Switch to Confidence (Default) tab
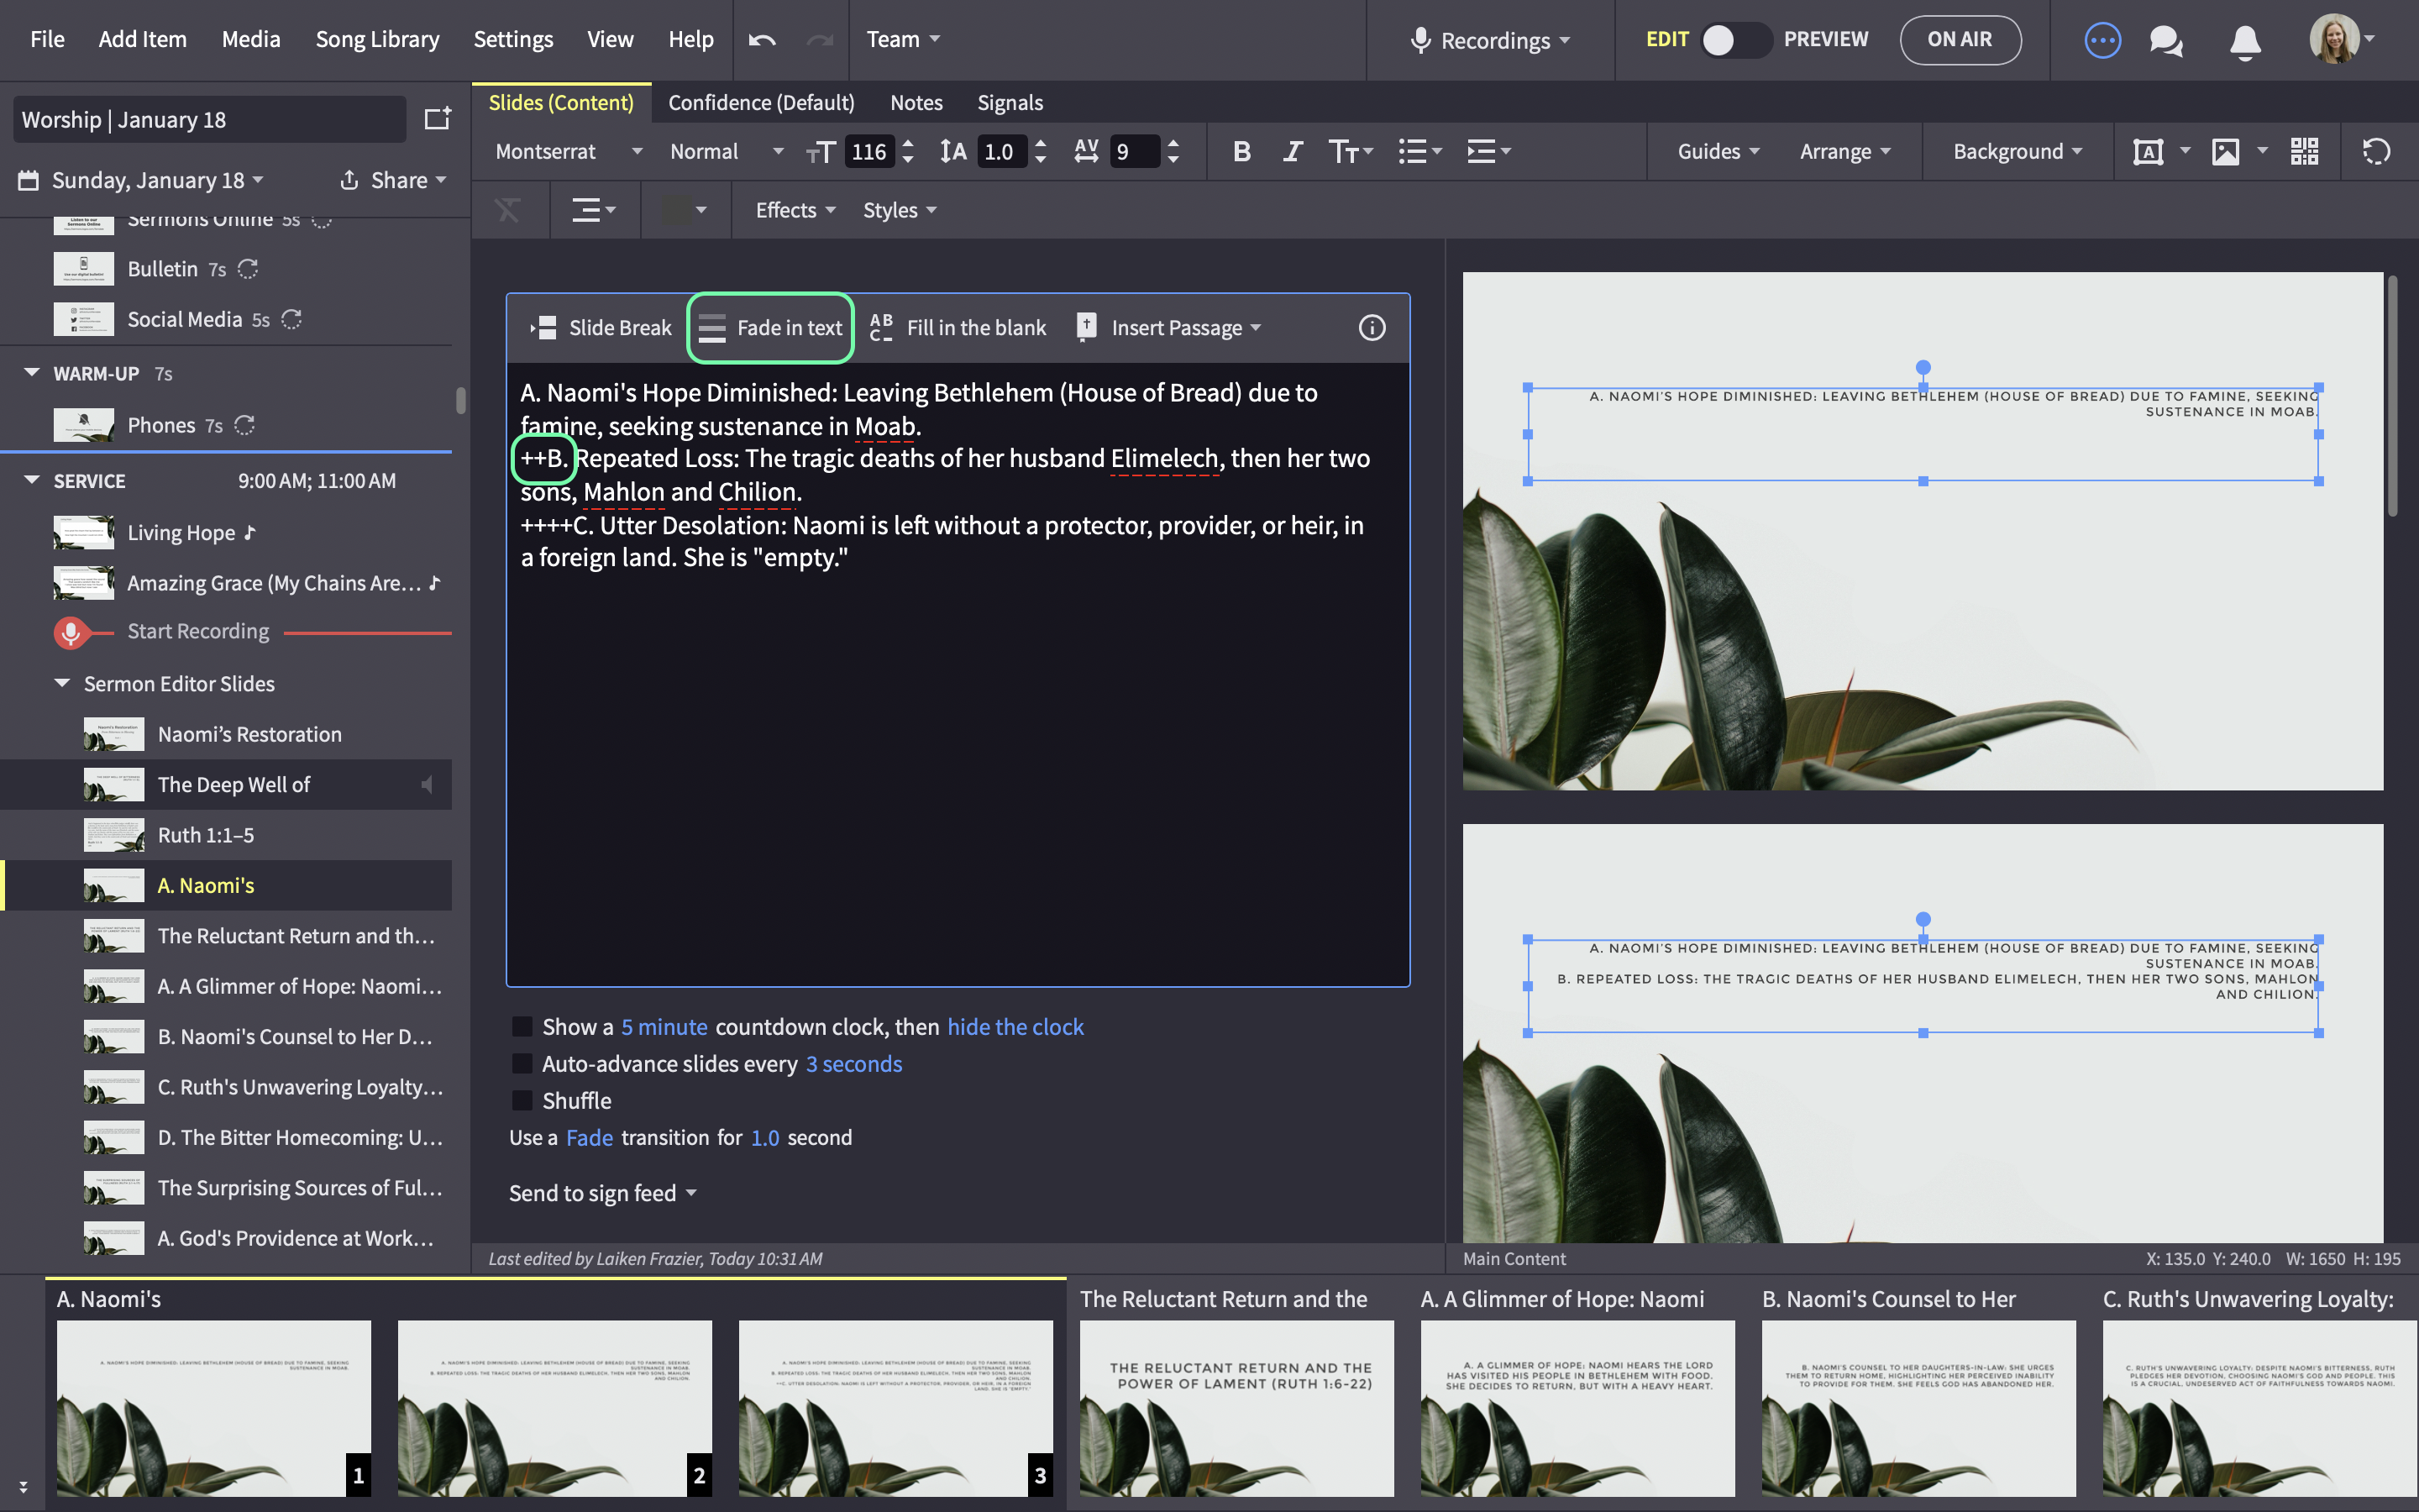Image resolution: width=2419 pixels, height=1512 pixels. pyautogui.click(x=761, y=103)
